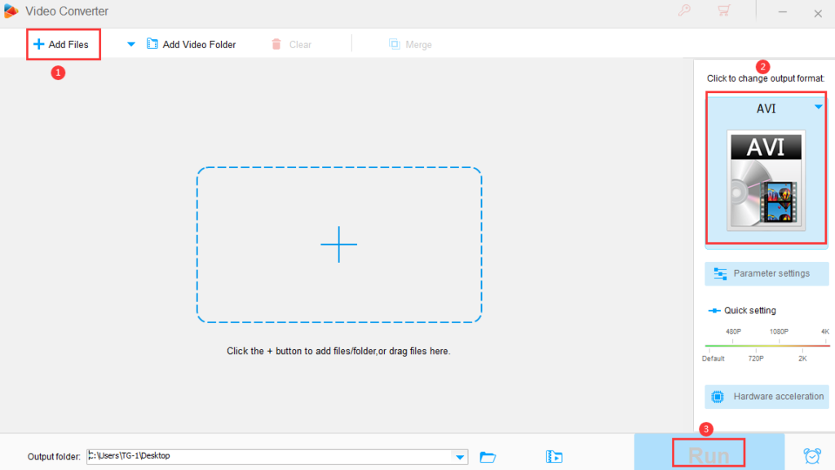835x470 pixels.
Task: Click the Add Files button
Action: pyautogui.click(x=61, y=45)
